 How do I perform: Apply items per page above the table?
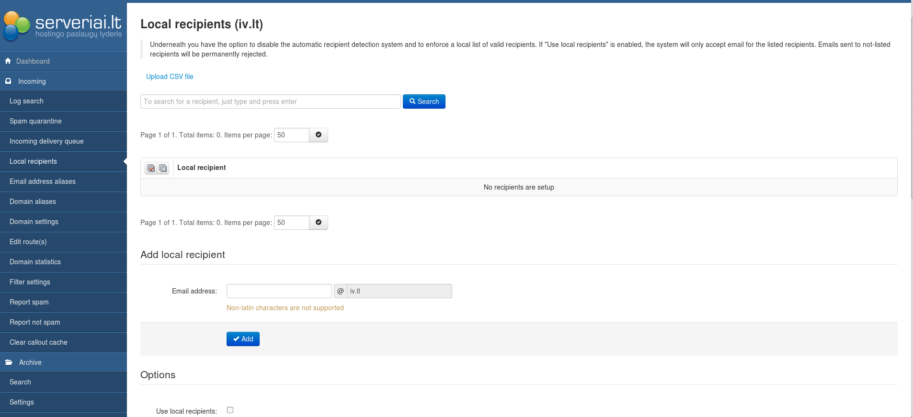(319, 135)
